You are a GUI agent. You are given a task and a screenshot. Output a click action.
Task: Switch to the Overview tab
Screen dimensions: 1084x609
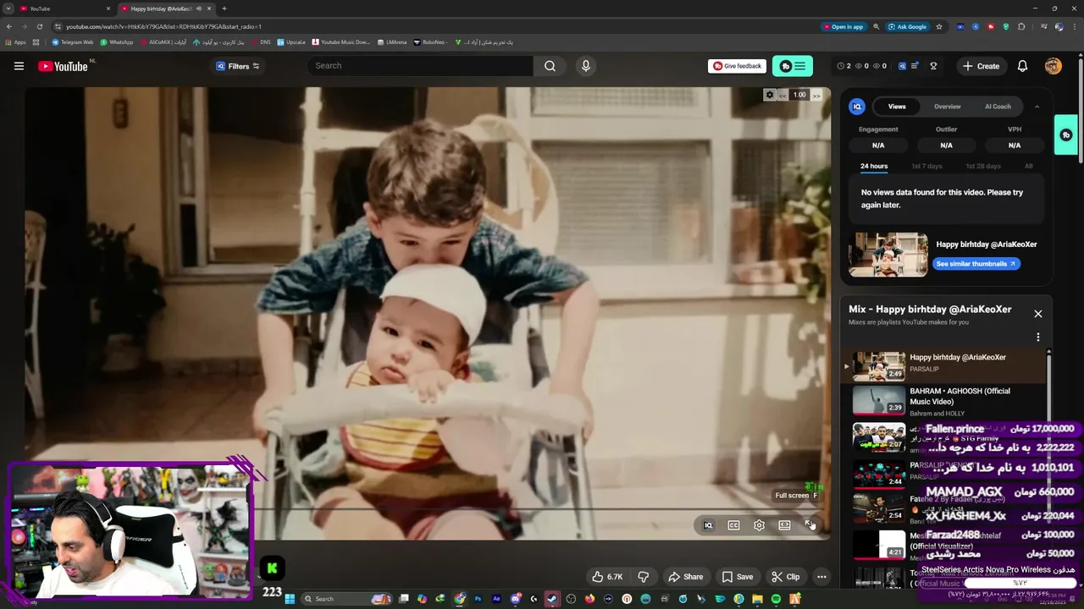[947, 107]
